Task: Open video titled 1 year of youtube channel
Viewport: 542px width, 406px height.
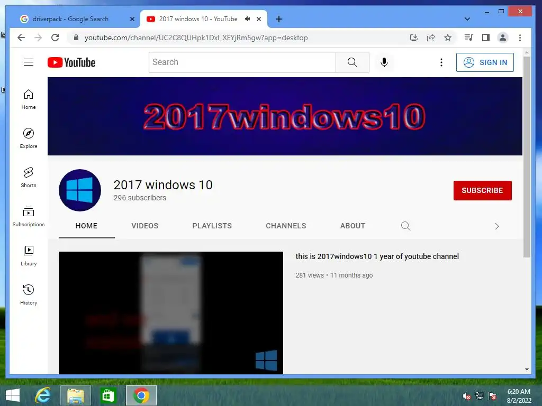Action: click(x=377, y=256)
